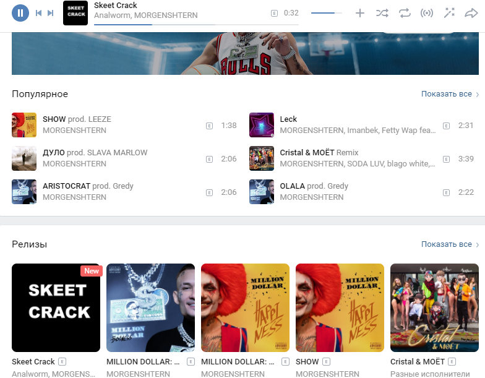Click the magic wand similar-tracks icon
The image size is (485, 378).
coord(449,13)
